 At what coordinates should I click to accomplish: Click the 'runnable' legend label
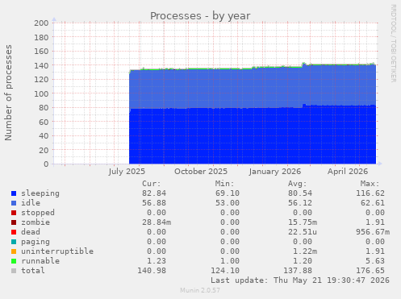40,261
